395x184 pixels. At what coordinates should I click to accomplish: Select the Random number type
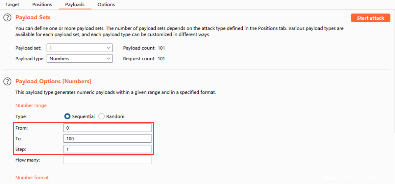pyautogui.click(x=102, y=116)
